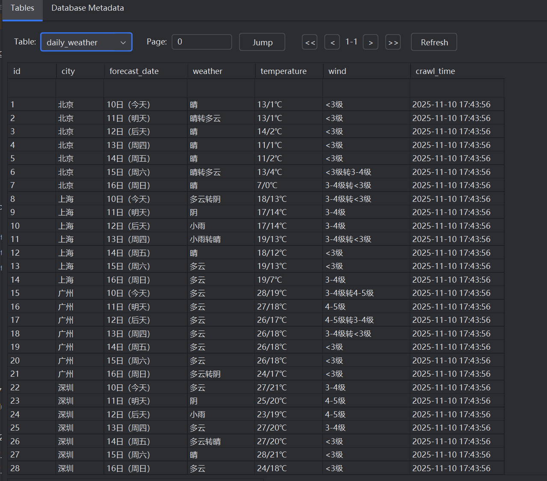This screenshot has height=481, width=547.
Task: Select temperature 18/12℃ in row 12
Action: click(x=289, y=253)
